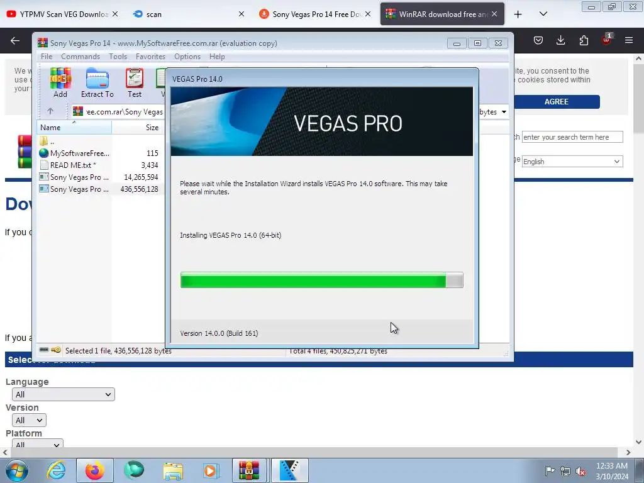
Task: Open the Platform All dropdown
Action: pos(37,444)
